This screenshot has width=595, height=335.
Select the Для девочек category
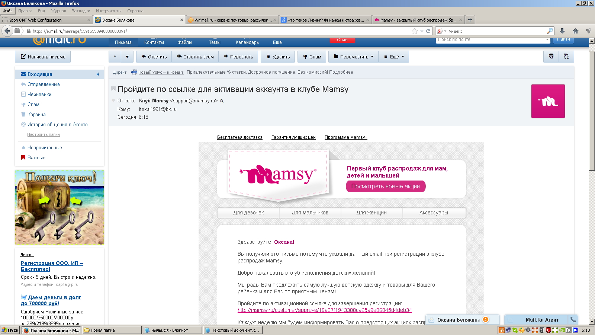[248, 213]
